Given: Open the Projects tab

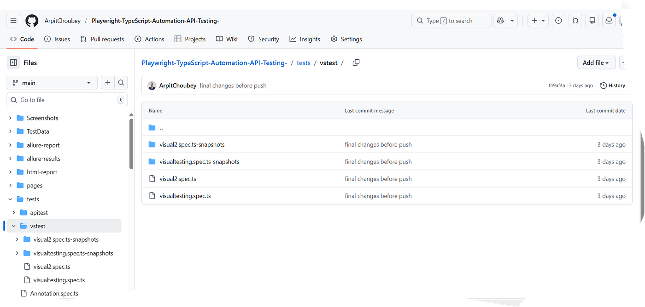Looking at the screenshot, I should point(190,39).
